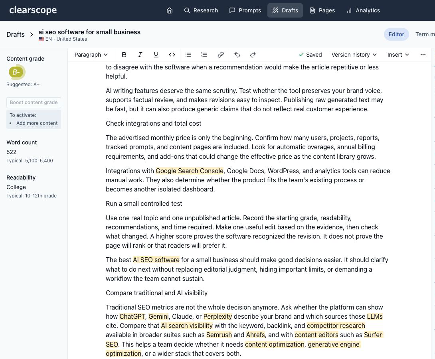Image resolution: width=435 pixels, height=359 pixels.
Task: Apply inline code formatting
Action: (172, 55)
